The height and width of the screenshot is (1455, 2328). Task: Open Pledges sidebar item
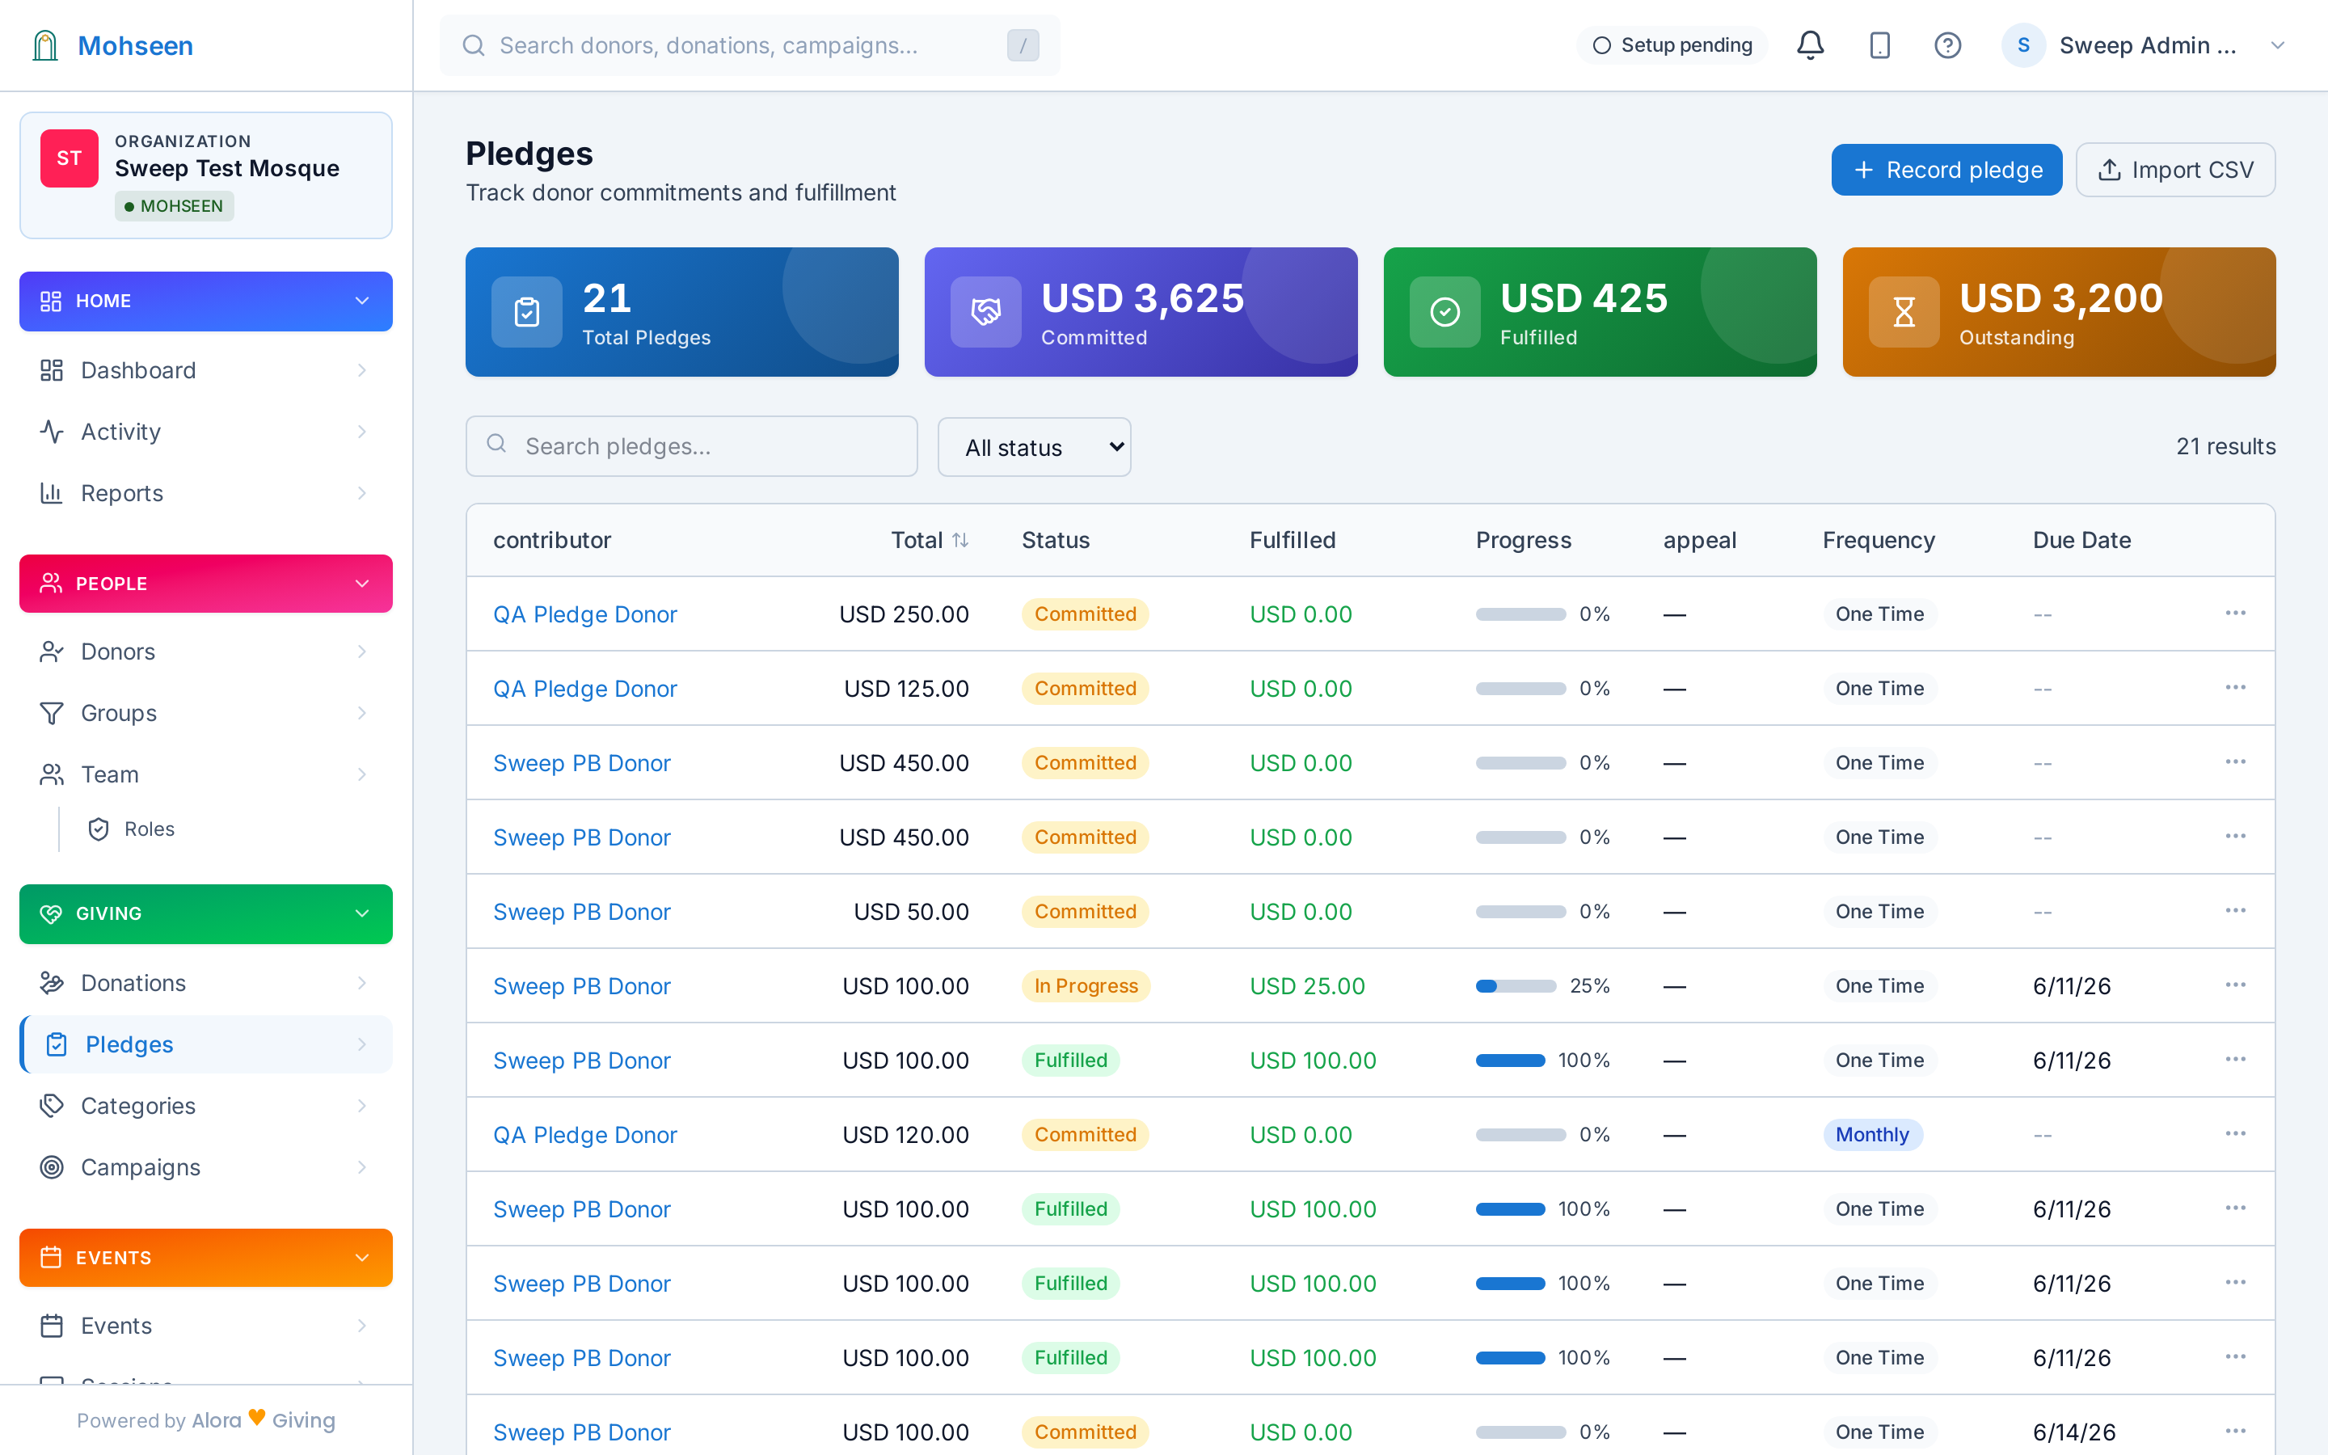pyautogui.click(x=206, y=1044)
